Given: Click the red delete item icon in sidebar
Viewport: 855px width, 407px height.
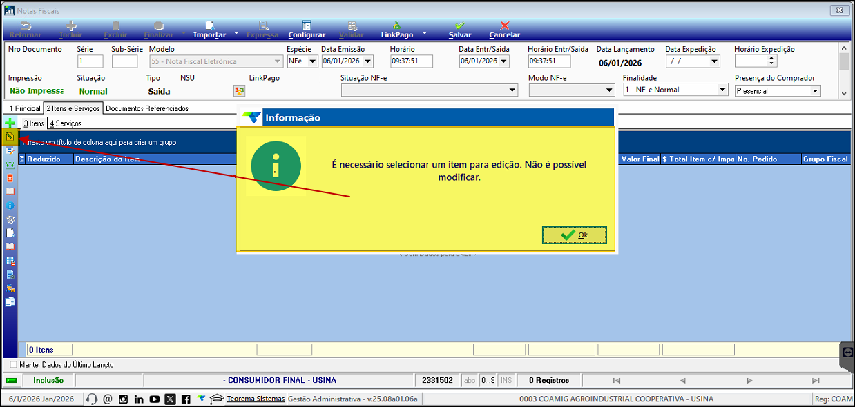Looking at the screenshot, I should 10,178.
